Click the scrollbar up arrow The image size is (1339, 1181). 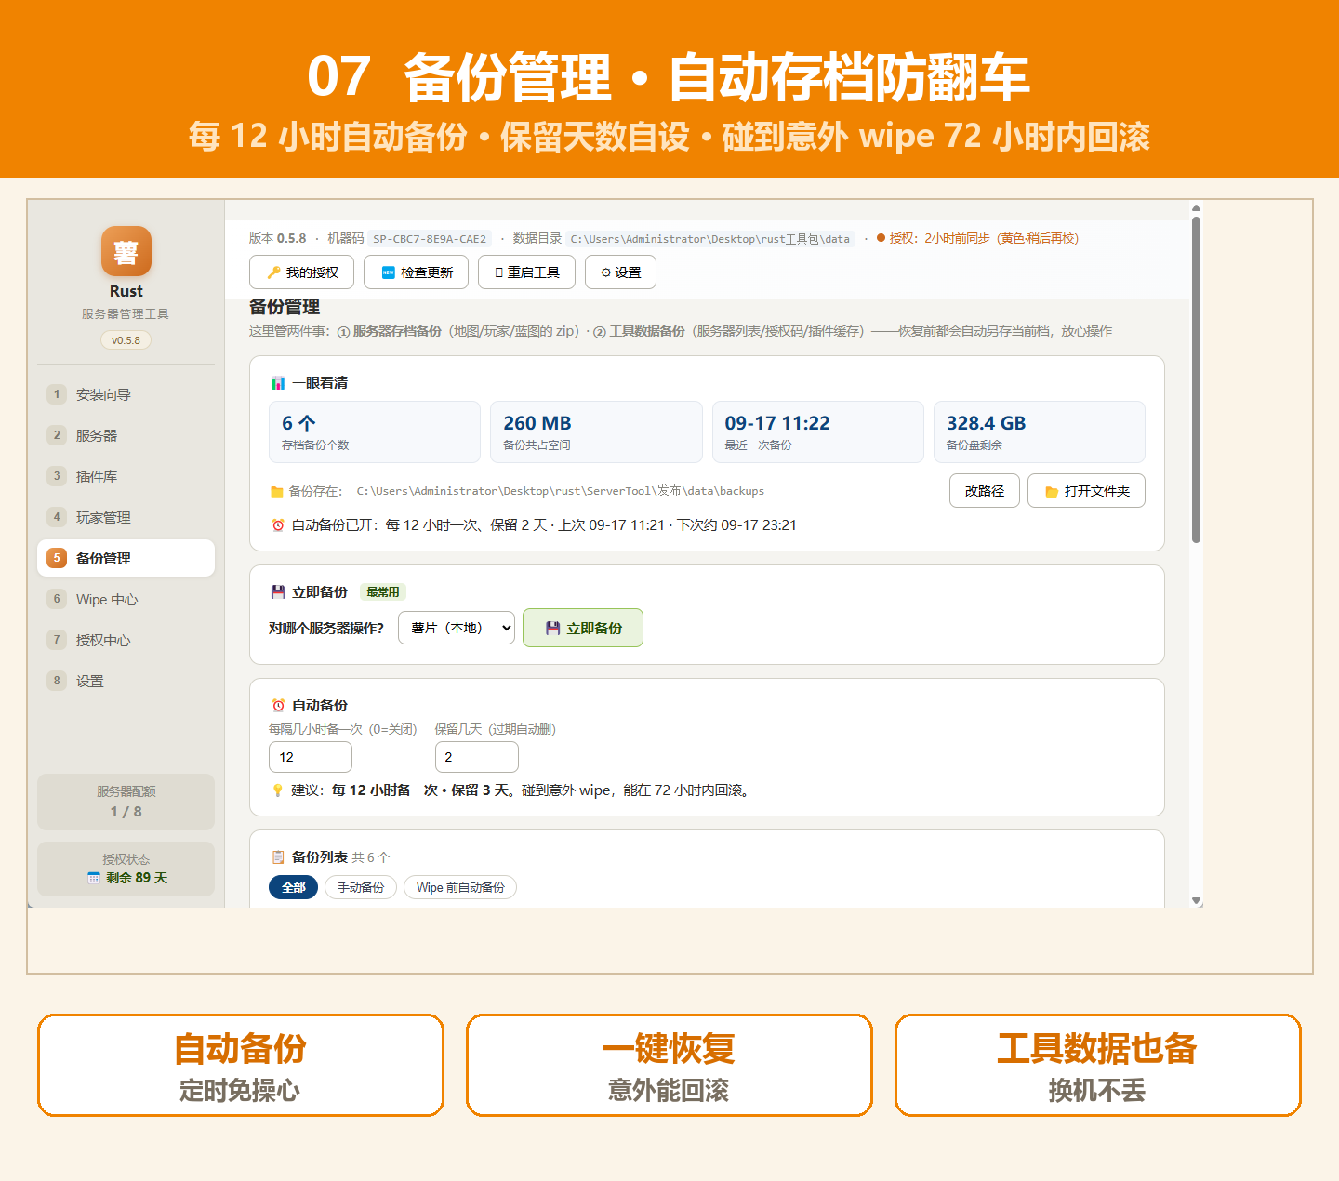(x=1196, y=208)
